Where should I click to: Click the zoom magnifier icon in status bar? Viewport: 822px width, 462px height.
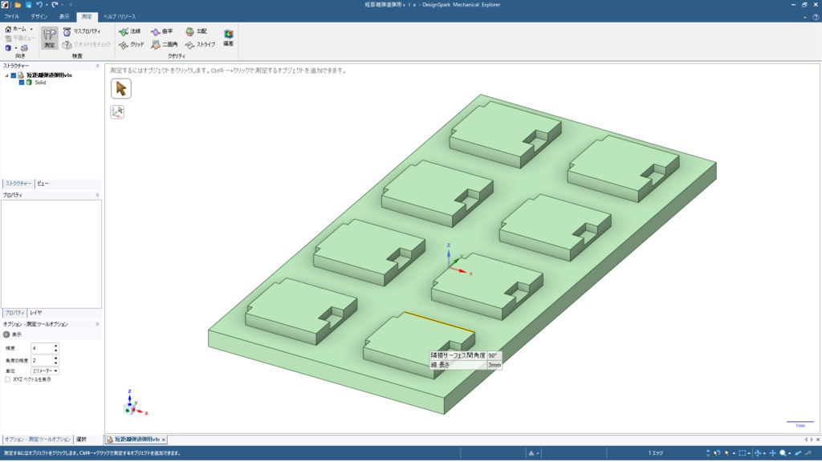[783, 453]
